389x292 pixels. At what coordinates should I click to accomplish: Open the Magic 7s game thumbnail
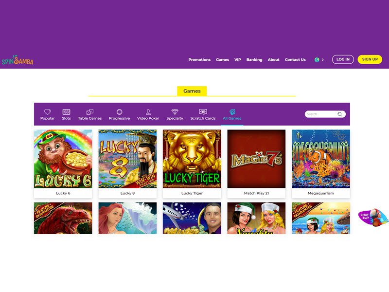[x=256, y=159]
